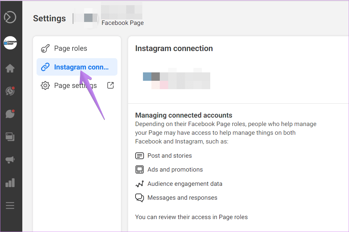Viewport: 349px width, 232px height.
Task: Open the Business Suite logo icon
Action: pyautogui.click(x=10, y=17)
